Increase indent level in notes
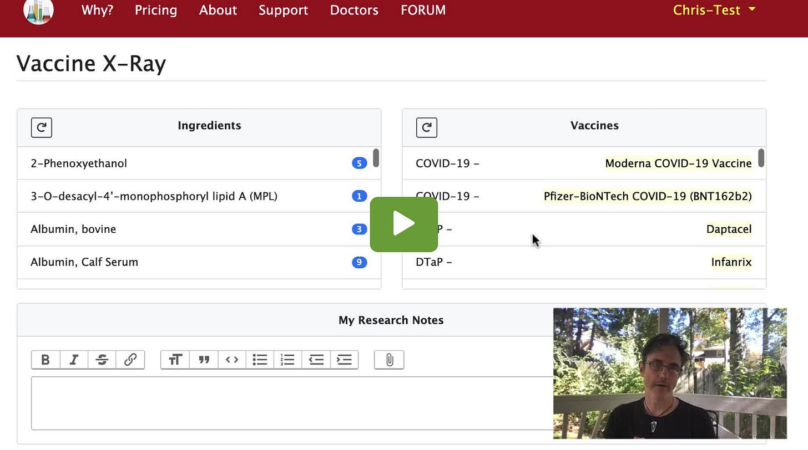The width and height of the screenshot is (808, 450). pyautogui.click(x=344, y=360)
